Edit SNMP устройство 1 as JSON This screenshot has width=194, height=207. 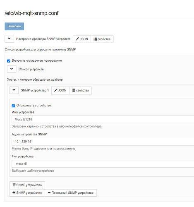click(60, 90)
